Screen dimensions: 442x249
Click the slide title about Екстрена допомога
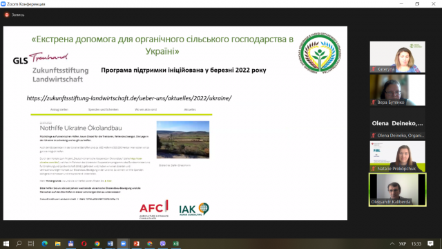[x=162, y=45]
